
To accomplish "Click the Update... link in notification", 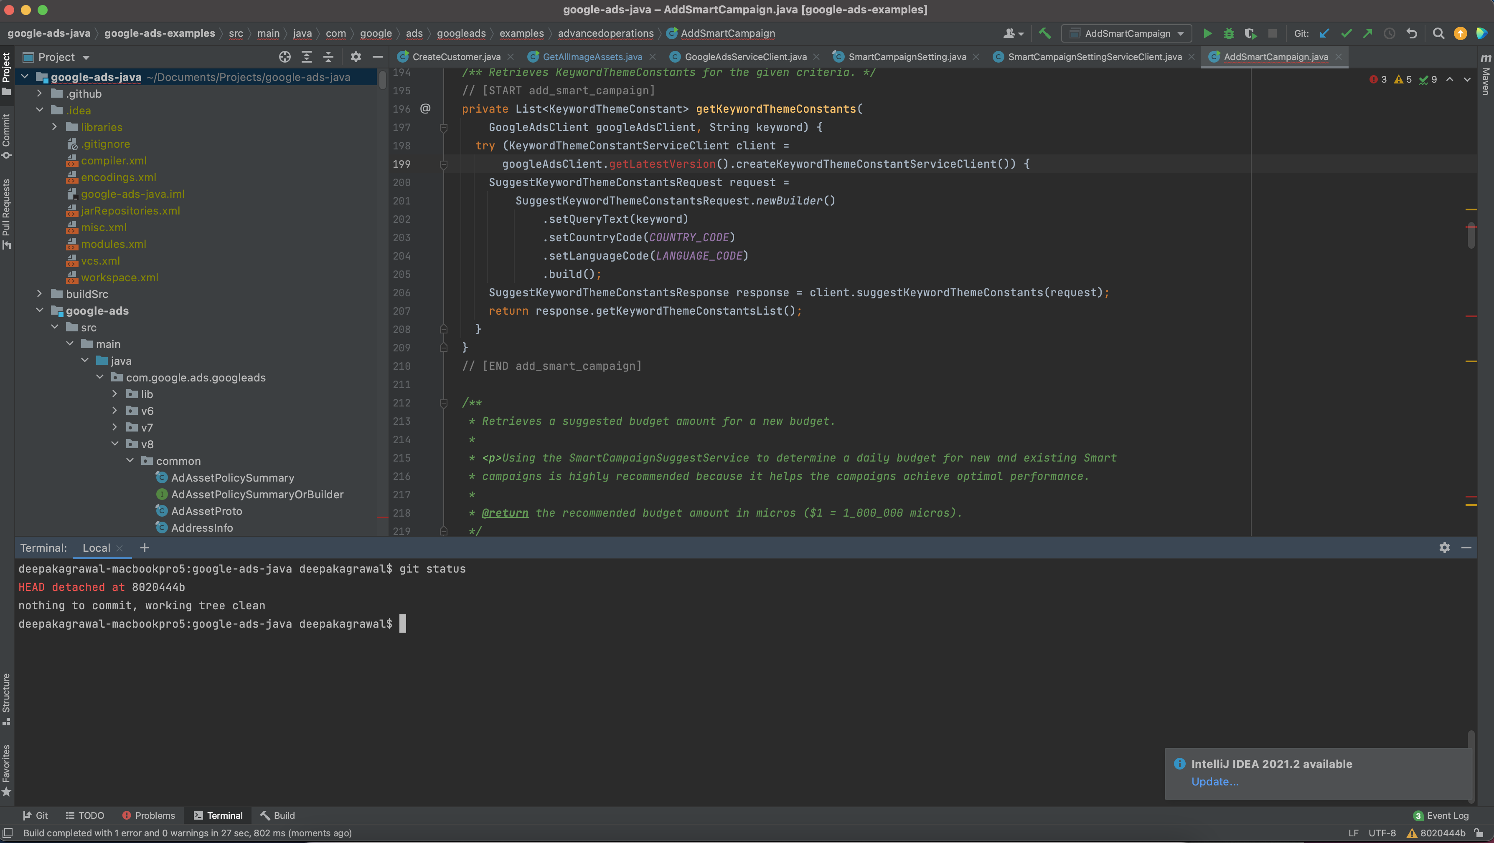I will click(x=1215, y=782).
